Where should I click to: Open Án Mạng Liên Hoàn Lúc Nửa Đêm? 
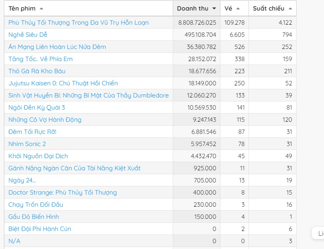tap(57, 47)
